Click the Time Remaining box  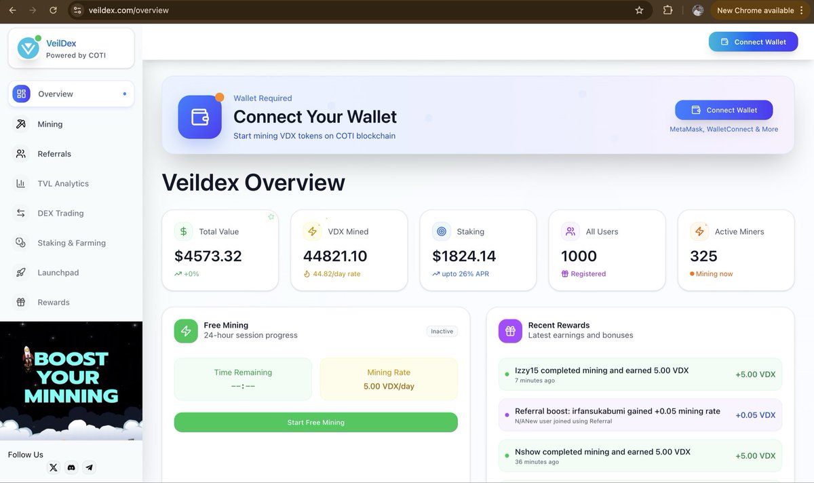coord(243,379)
